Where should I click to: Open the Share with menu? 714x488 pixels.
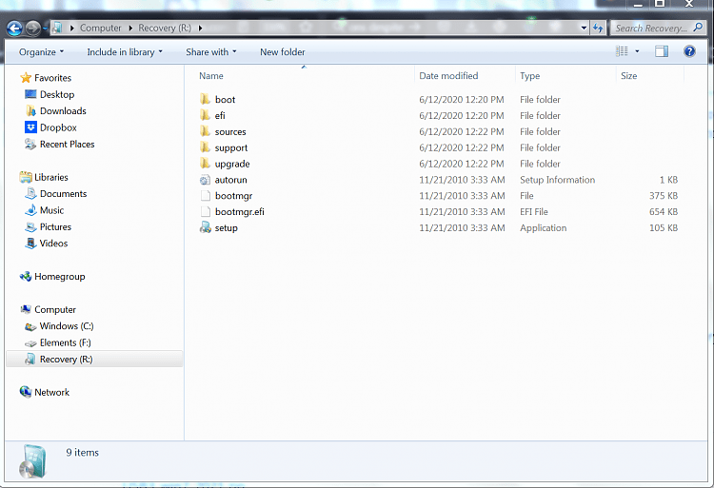pos(211,52)
